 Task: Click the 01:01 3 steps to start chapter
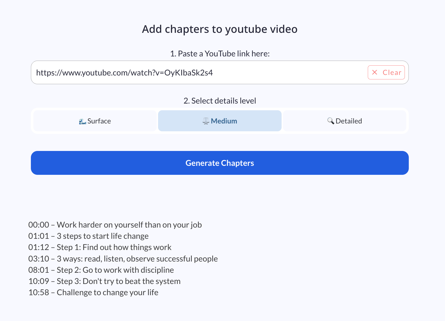[x=88, y=236]
